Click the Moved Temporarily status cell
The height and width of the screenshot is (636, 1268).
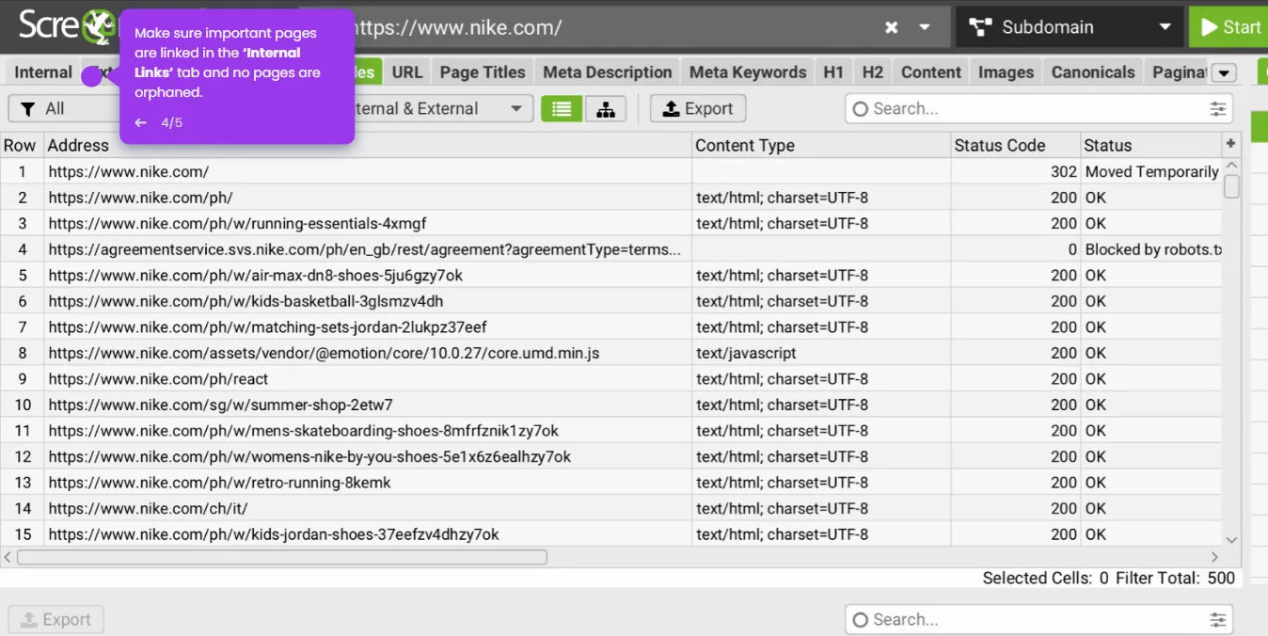click(1151, 172)
